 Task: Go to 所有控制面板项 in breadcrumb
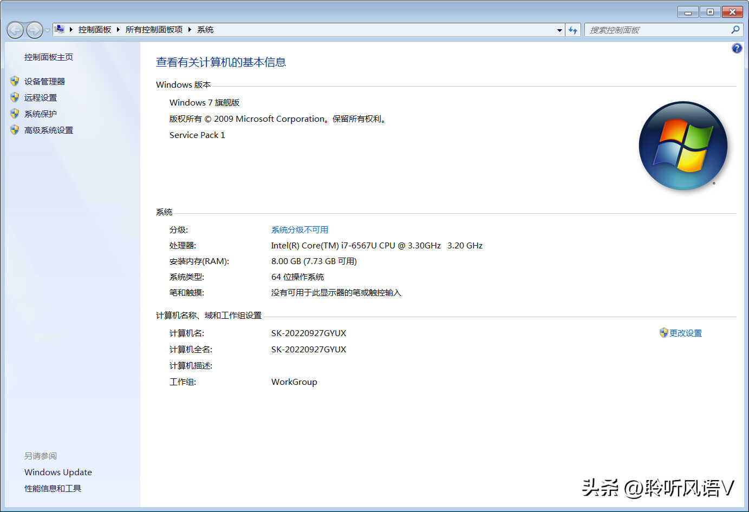(154, 30)
